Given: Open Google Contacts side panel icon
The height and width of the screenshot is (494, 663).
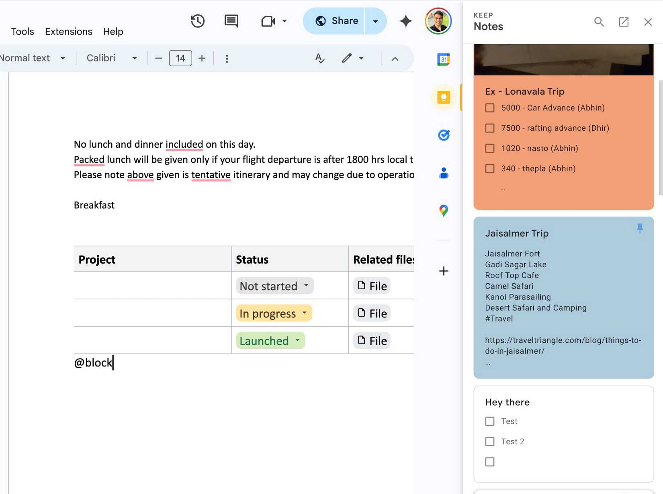Looking at the screenshot, I should click(444, 173).
